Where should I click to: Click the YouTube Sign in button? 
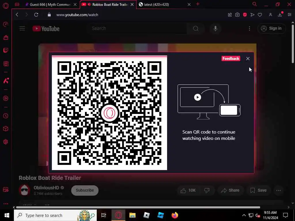coord(271,28)
